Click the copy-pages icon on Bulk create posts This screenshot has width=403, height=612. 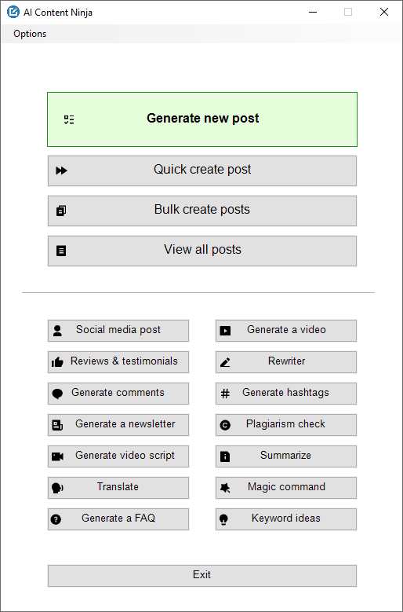click(x=61, y=211)
